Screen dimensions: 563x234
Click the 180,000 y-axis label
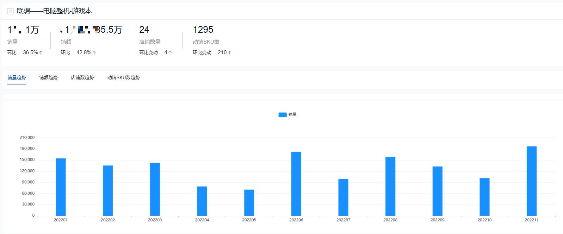[27, 148]
